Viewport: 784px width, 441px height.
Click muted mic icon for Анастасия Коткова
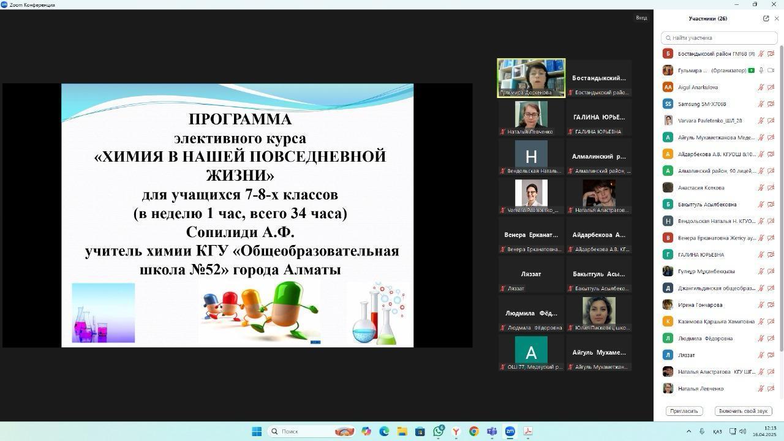(761, 188)
